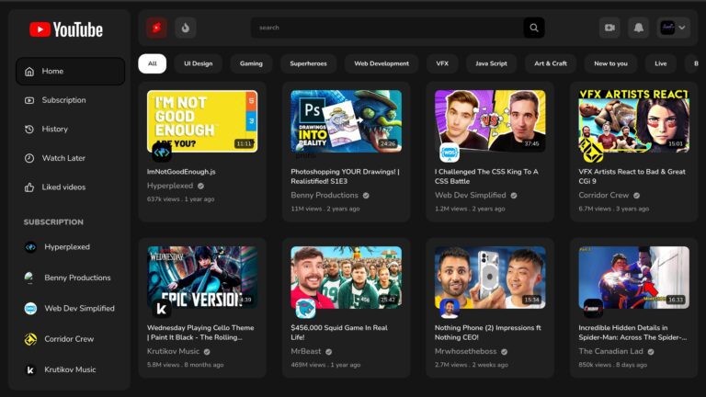
Task: Click Benny Productions avatar in sidebar
Action: point(30,278)
